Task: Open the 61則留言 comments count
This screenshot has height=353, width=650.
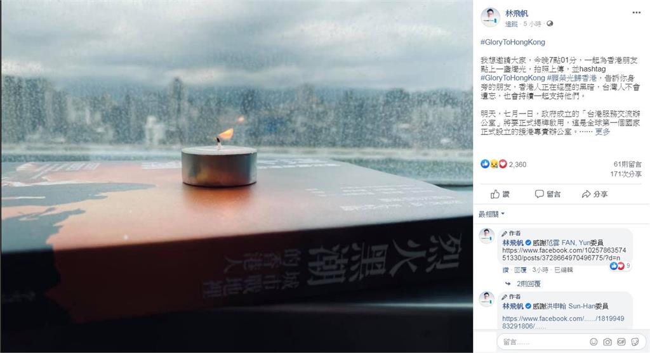Action: 628,164
